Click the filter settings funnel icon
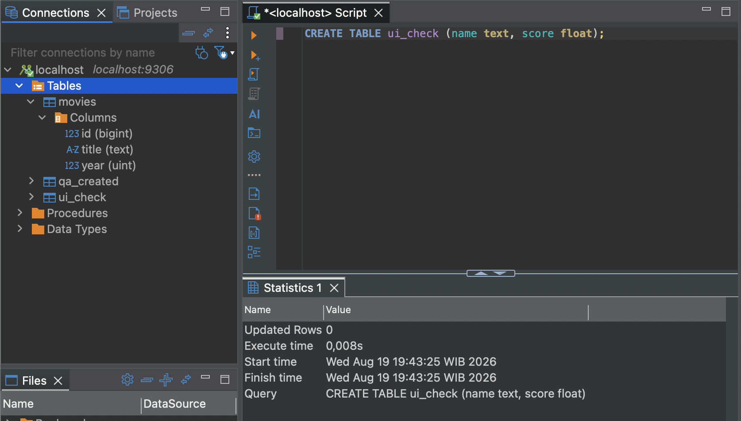This screenshot has height=421, width=741. tap(220, 52)
